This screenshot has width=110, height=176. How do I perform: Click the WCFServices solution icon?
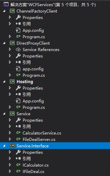click(6, 5)
